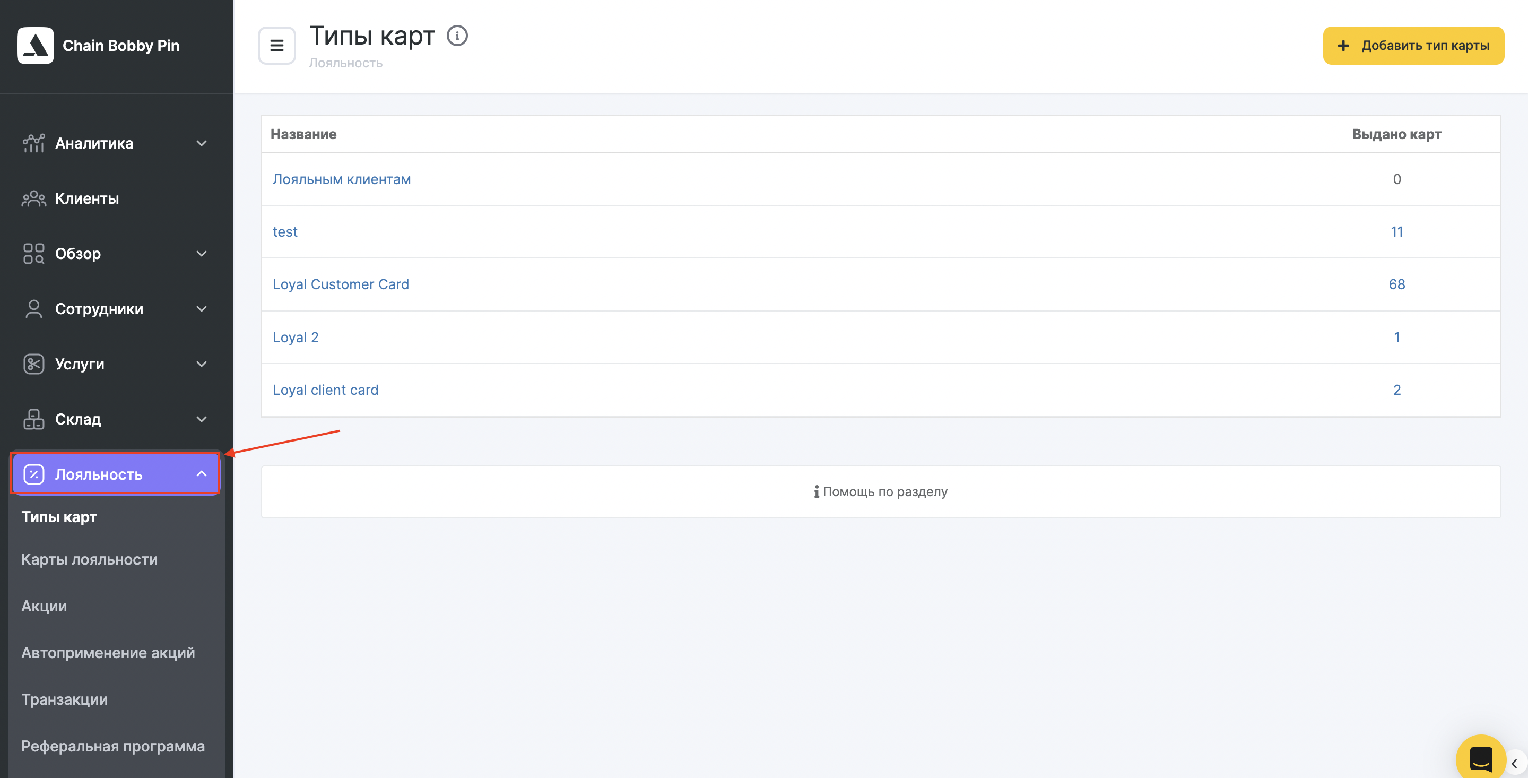
Task: Click the Склад menu label
Action: click(77, 419)
